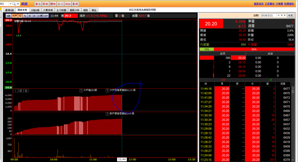Click the 哈拉 button in top bar
This screenshot has height=162, width=298.
[67, 4]
